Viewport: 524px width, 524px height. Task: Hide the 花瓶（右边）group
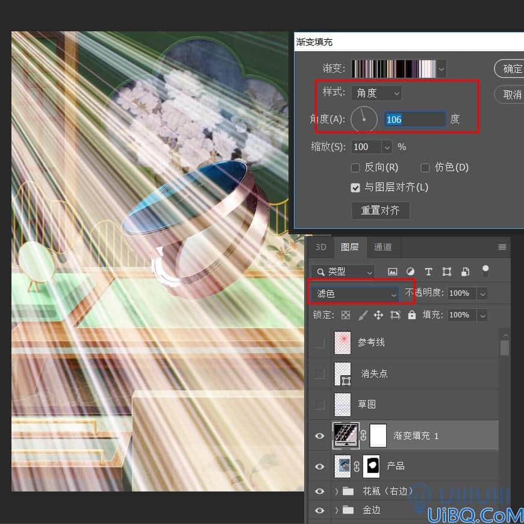(x=320, y=491)
